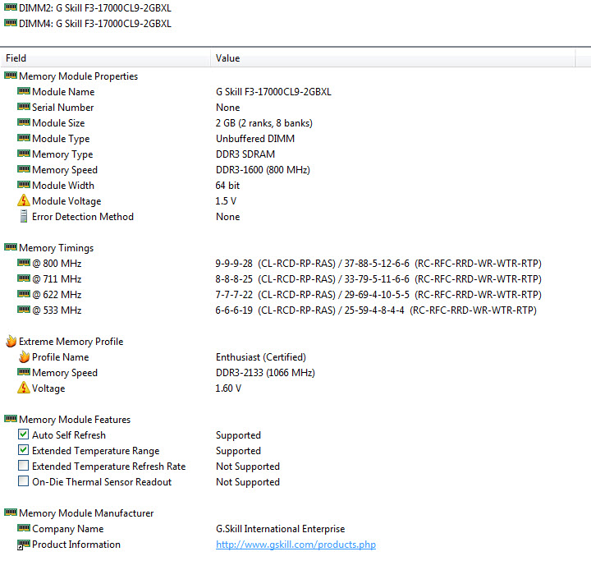Click the Memory Module Properties group icon
Image resolution: width=591 pixels, height=570 pixels.
pos(11,76)
